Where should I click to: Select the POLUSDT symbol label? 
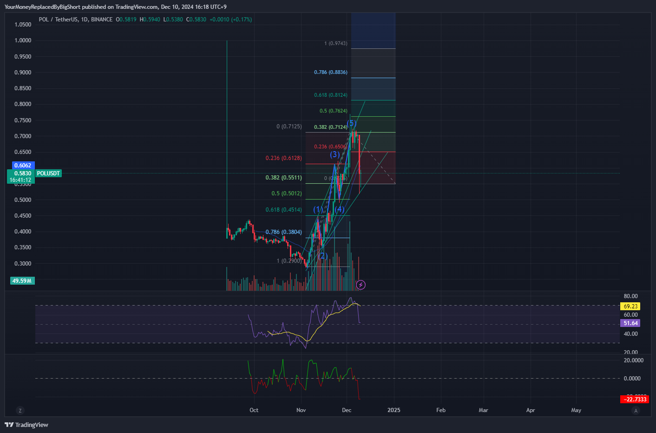click(48, 173)
